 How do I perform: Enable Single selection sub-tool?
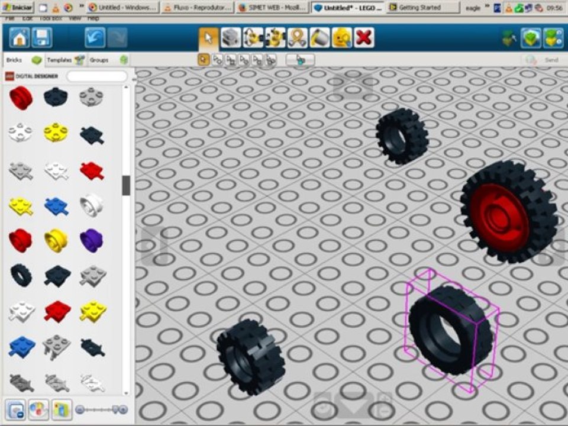click(x=204, y=60)
